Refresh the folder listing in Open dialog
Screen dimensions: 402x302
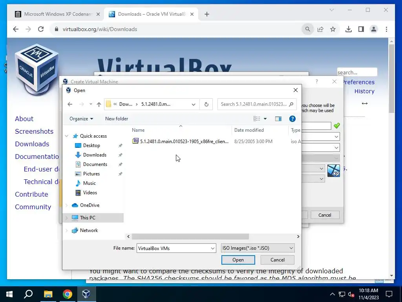[206, 104]
